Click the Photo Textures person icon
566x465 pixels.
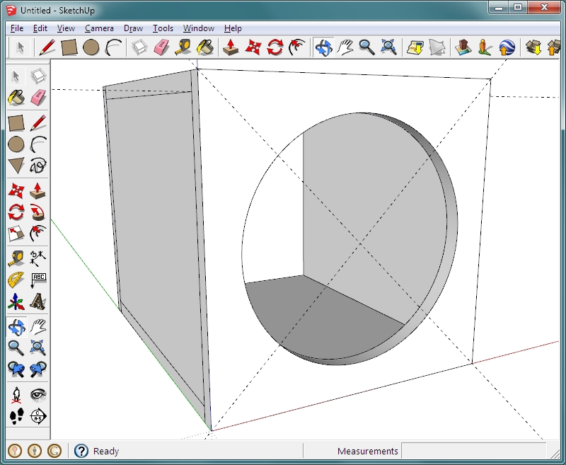pyautogui.click(x=485, y=47)
